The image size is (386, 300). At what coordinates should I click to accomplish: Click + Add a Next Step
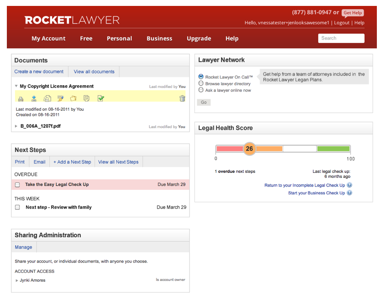72,162
